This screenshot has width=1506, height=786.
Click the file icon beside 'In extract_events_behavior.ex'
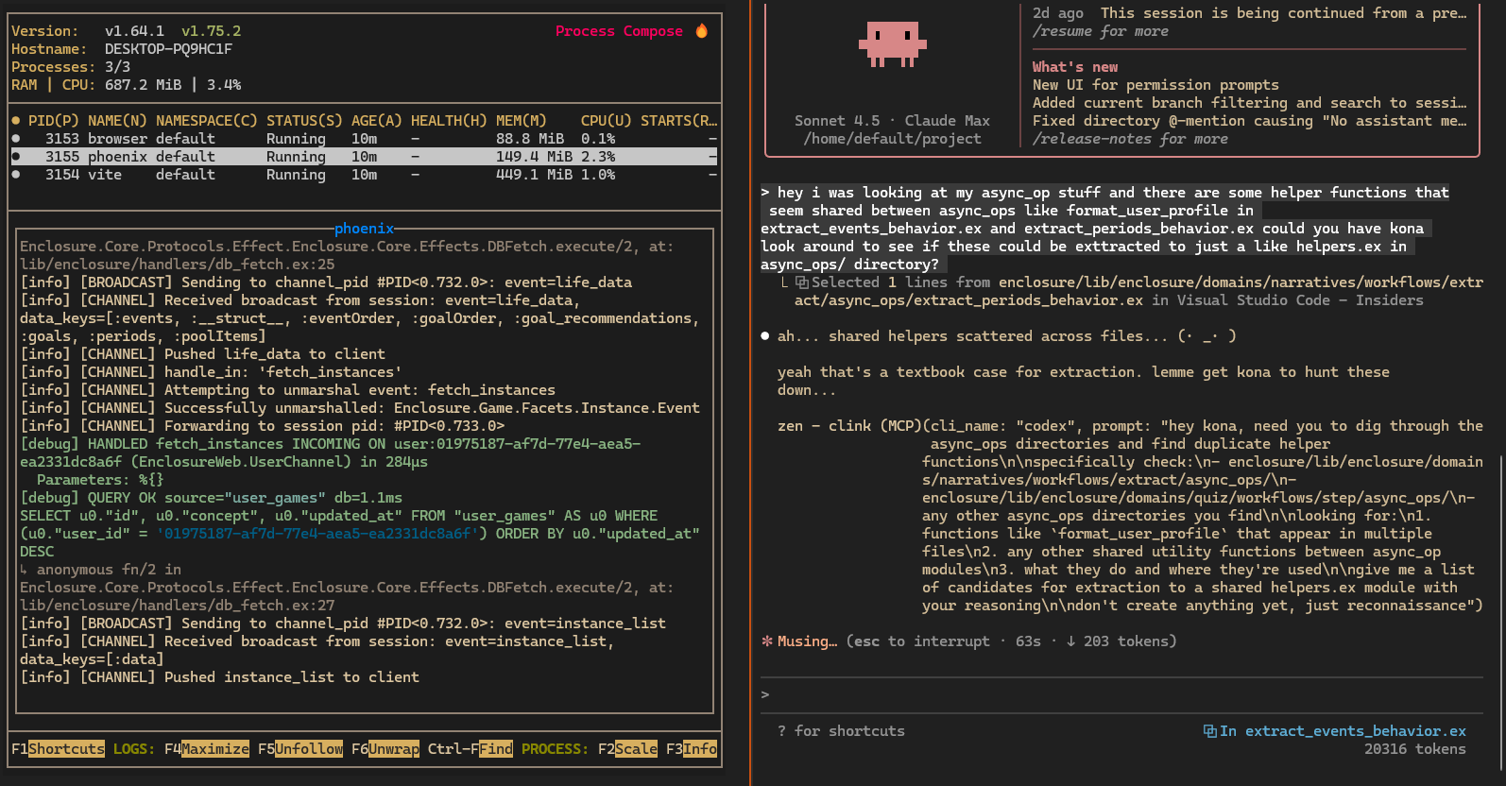[x=1209, y=731]
